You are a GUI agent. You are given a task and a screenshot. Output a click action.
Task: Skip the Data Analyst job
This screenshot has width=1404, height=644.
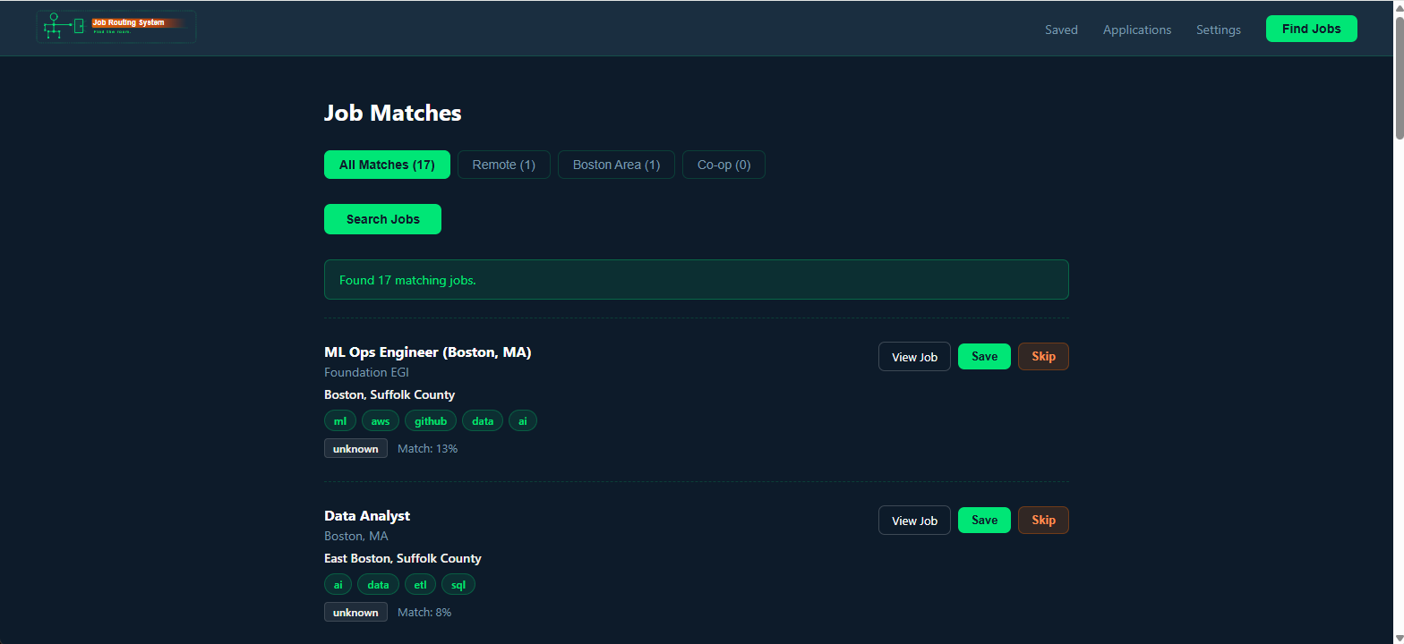(1043, 520)
